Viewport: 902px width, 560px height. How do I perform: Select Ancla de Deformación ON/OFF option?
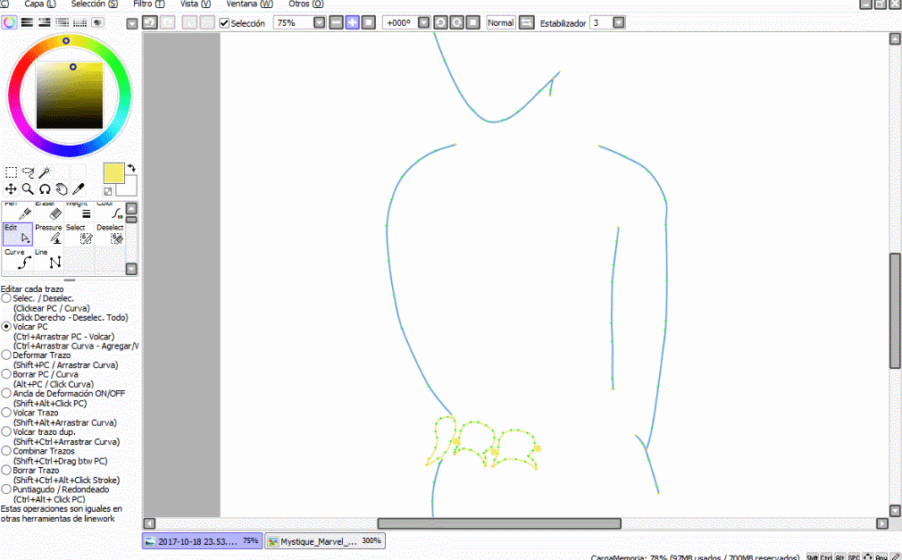pyautogui.click(x=6, y=393)
